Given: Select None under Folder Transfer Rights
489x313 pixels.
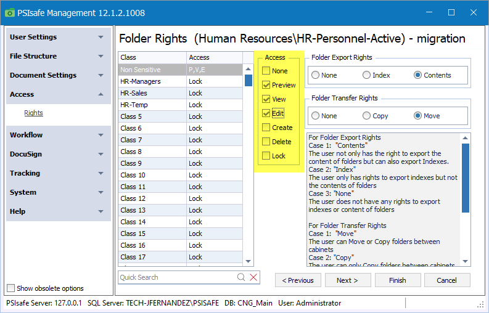Looking at the screenshot, I should coord(315,116).
